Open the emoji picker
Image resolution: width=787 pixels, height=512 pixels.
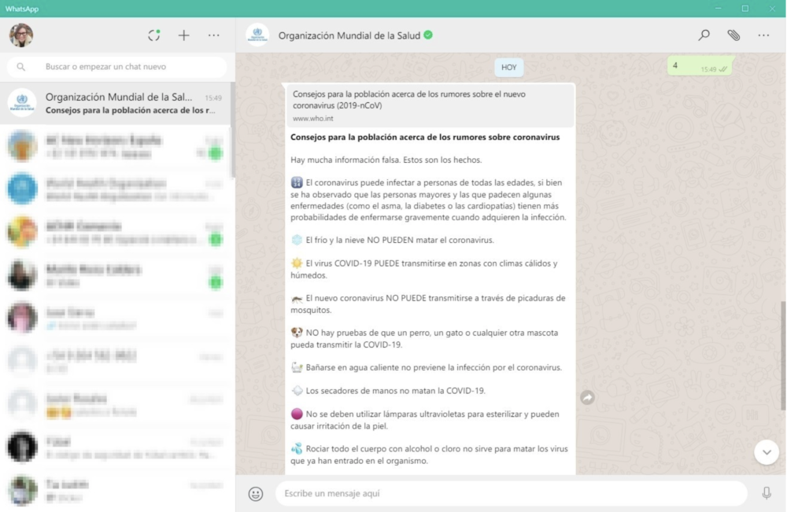[256, 494]
